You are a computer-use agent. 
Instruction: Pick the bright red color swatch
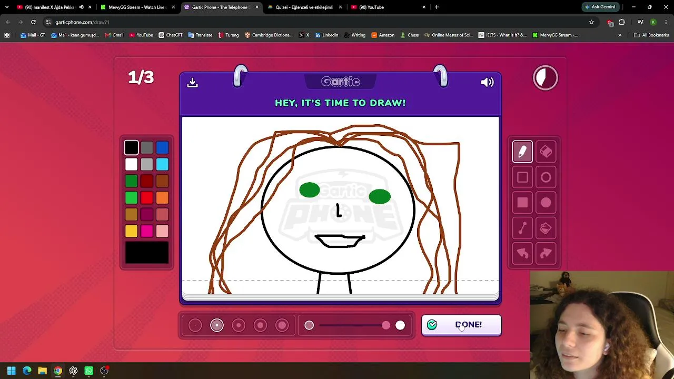pyautogui.click(x=147, y=198)
